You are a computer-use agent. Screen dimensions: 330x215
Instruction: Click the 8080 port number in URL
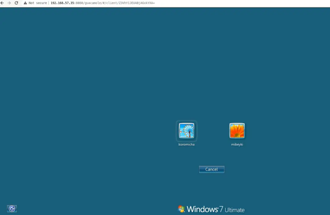coord(80,3)
